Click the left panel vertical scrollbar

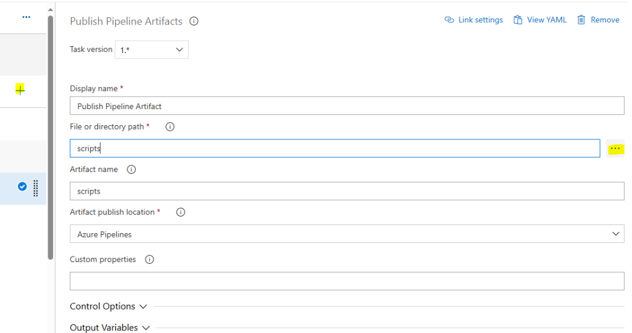coord(51,137)
